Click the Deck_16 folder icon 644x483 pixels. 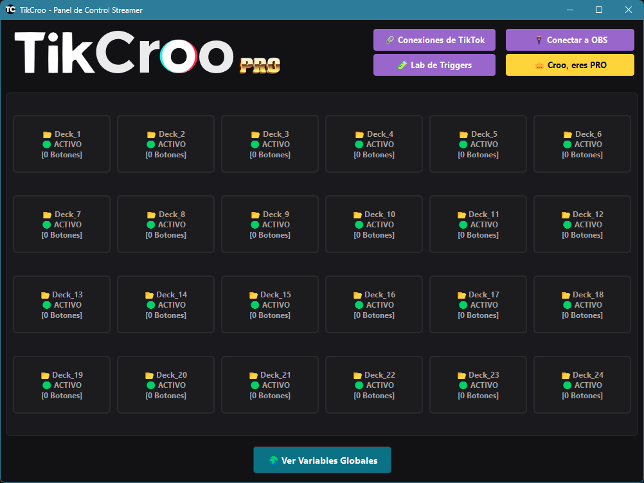357,295
